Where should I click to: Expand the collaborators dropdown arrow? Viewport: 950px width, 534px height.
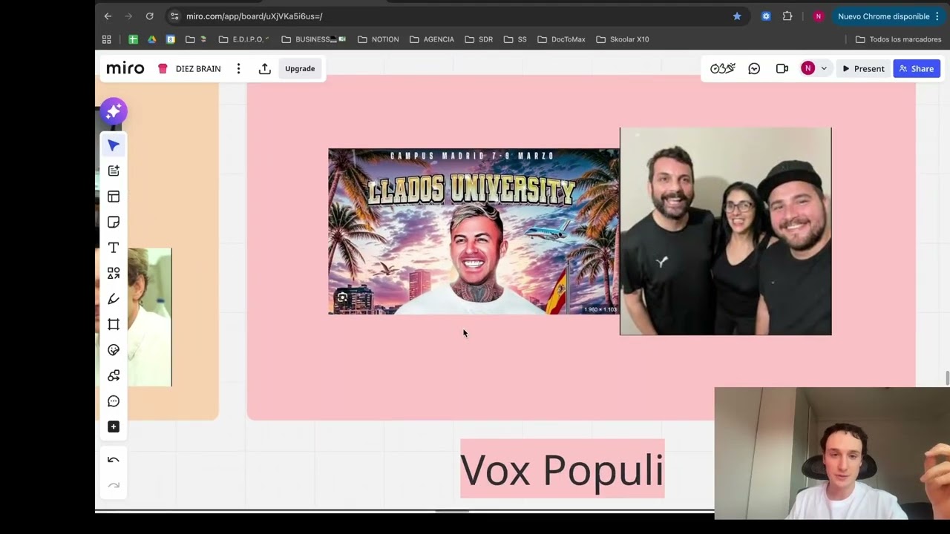click(824, 68)
